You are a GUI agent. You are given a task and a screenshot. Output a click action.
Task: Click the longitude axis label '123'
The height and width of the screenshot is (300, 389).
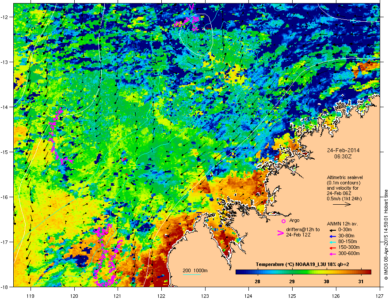205,296
